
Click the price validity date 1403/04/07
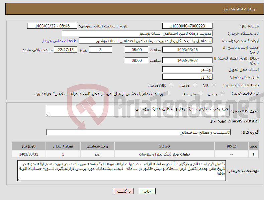[x=187, y=60]
